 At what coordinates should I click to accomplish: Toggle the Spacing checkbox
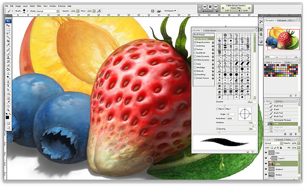(218, 129)
